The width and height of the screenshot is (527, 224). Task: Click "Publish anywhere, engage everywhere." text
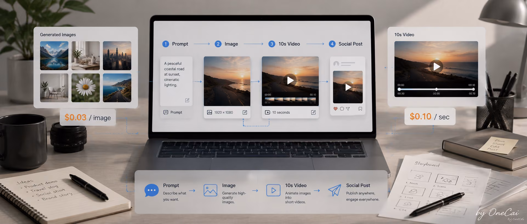tap(362, 196)
